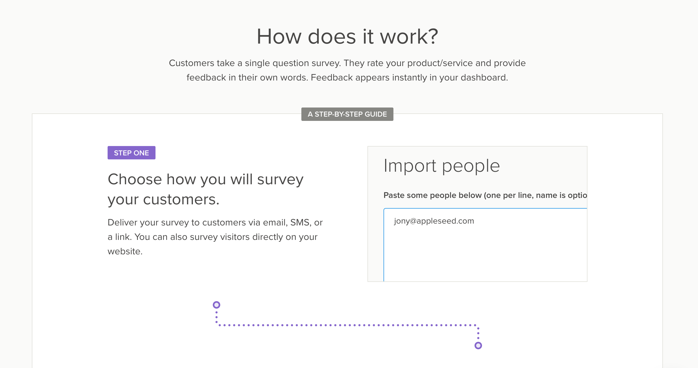
Task: Click the word 'website.' in step one
Action: point(125,251)
